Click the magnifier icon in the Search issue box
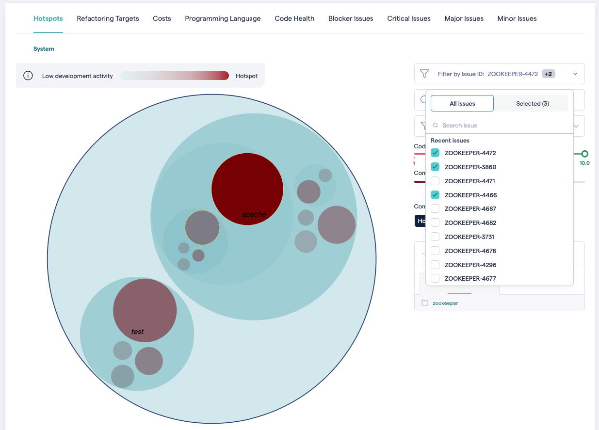The image size is (599, 430). coord(436,125)
